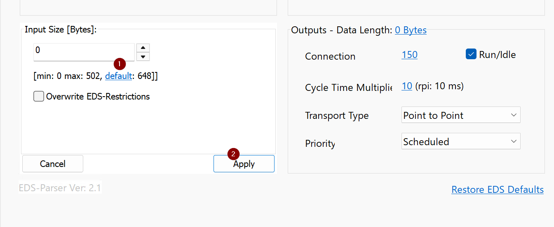554x227 pixels.
Task: Enable the Overwrite EDS-Restrictions checkbox
Action: point(39,97)
